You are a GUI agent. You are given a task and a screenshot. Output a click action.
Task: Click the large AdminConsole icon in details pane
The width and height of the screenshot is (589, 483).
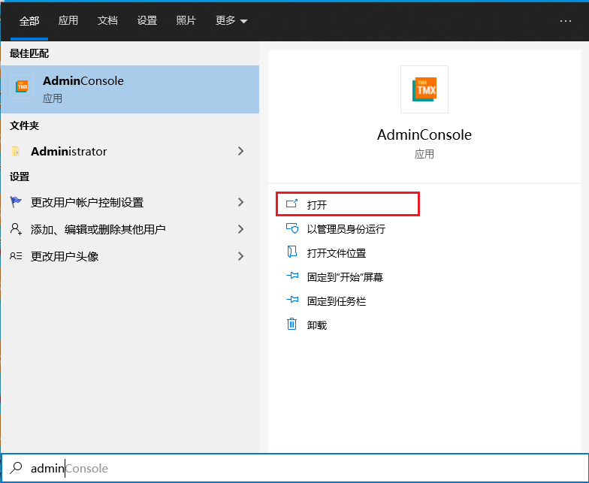point(424,89)
